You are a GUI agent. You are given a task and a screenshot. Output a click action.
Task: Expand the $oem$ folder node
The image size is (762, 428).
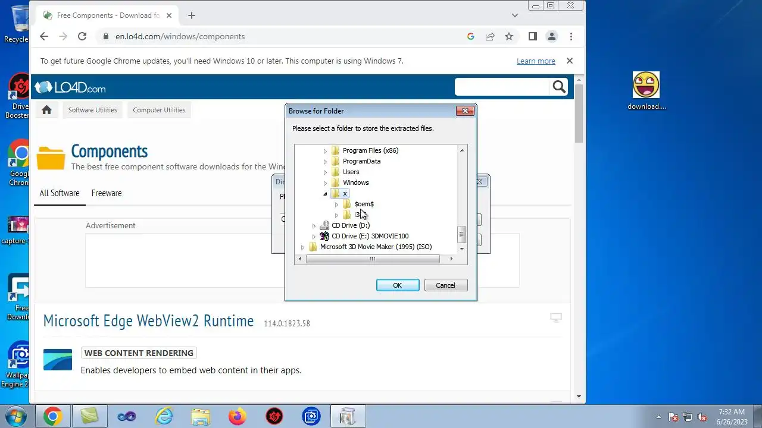[x=336, y=204]
